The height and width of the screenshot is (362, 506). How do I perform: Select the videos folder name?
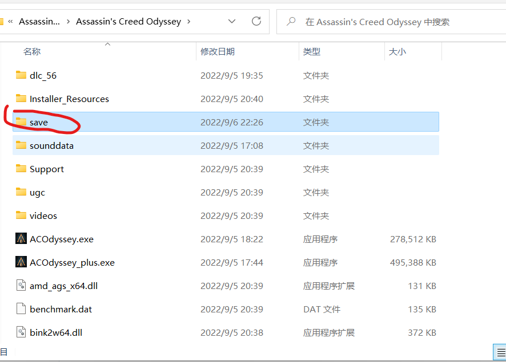click(x=43, y=216)
